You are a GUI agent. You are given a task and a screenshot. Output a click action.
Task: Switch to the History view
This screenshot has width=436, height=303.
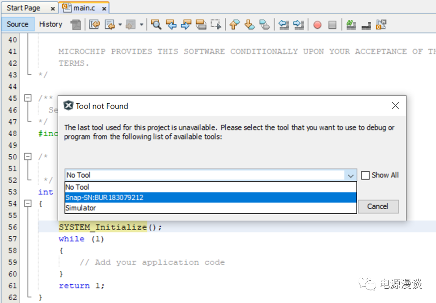[x=51, y=25]
